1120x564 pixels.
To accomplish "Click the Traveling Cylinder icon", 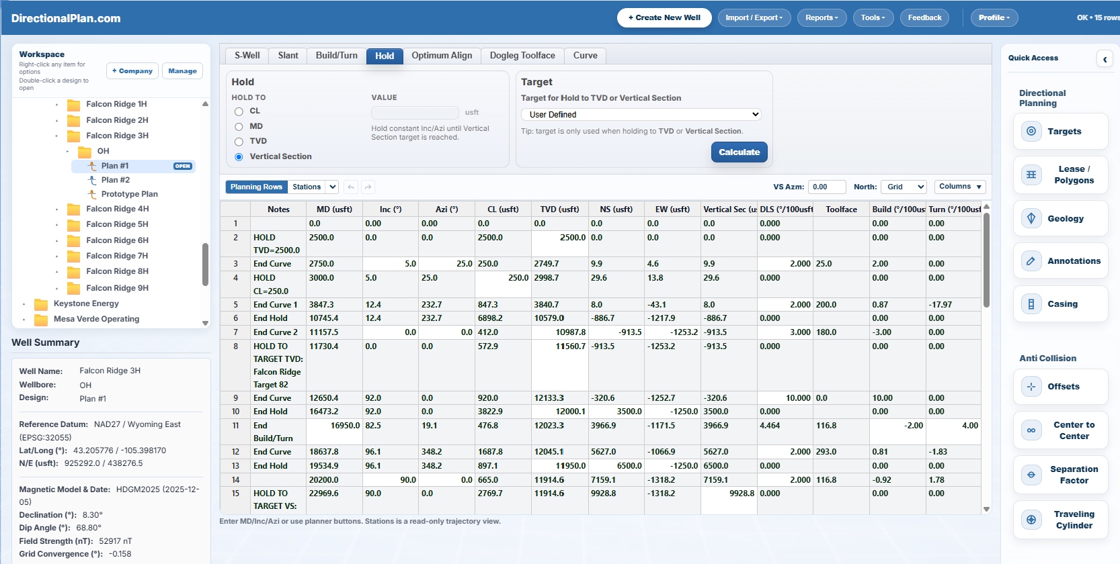I will click(1031, 520).
